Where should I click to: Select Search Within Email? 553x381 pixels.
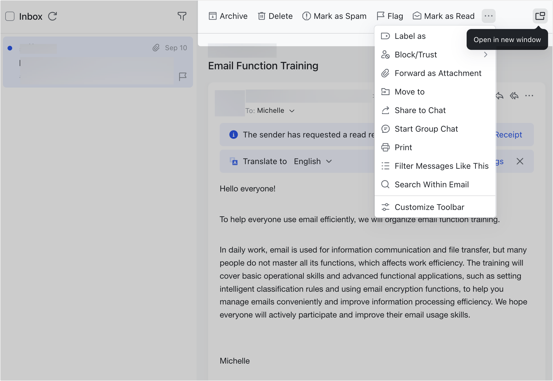point(435,184)
